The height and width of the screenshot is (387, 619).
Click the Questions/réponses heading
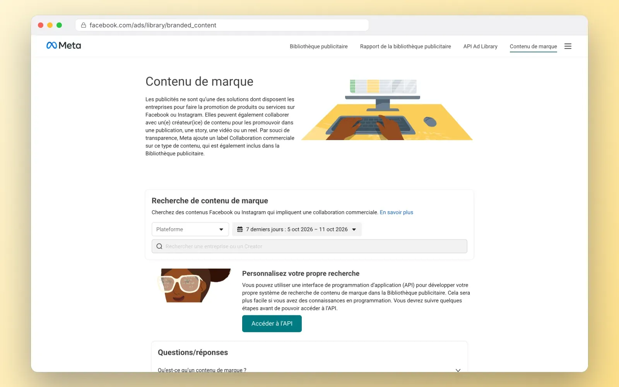point(193,353)
